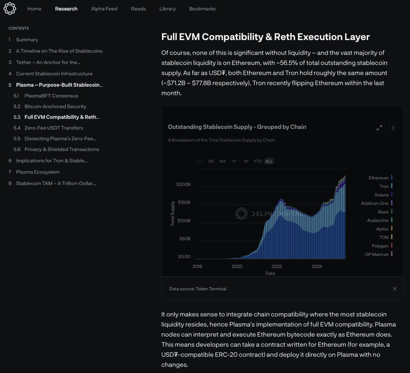Image resolution: width=410 pixels, height=373 pixels.
Task: Go to A Timeline on The Rise of Stablecoins
Action: tap(59, 51)
